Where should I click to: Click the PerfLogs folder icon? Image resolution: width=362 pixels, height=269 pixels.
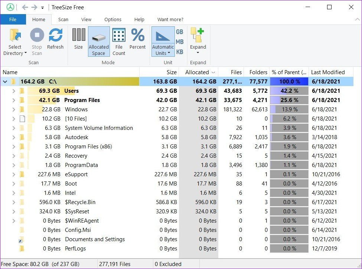(22, 249)
